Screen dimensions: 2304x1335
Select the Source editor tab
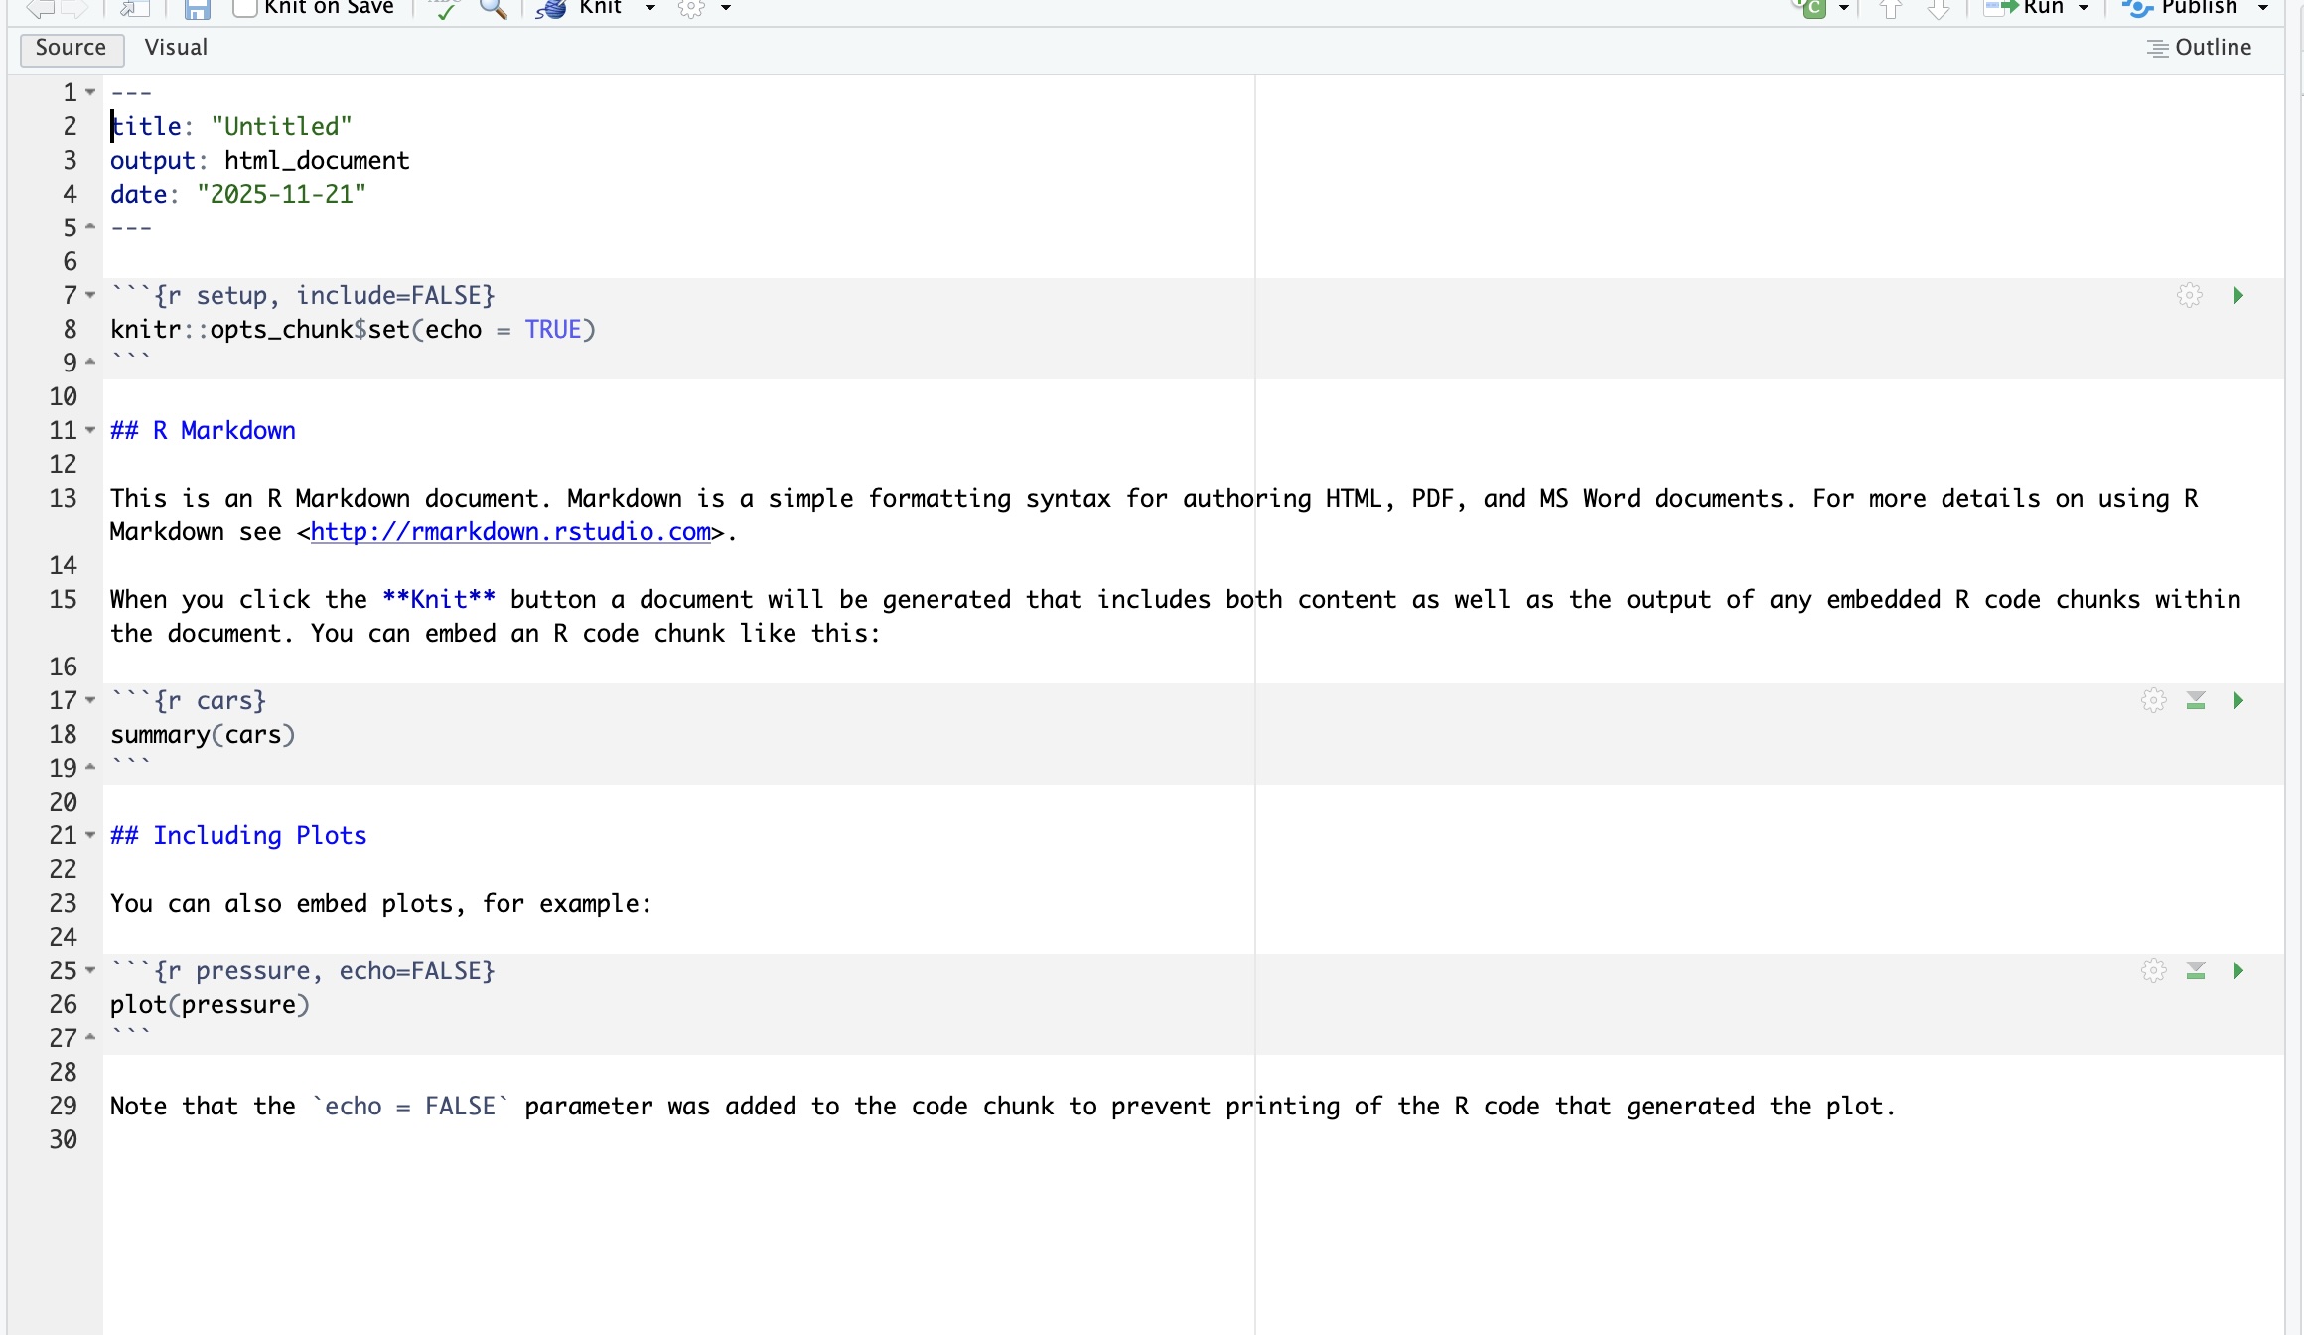click(71, 48)
